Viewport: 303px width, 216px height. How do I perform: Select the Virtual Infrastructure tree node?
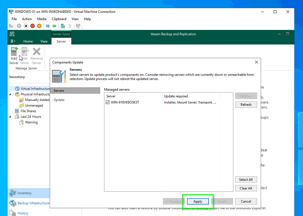pos(35,88)
